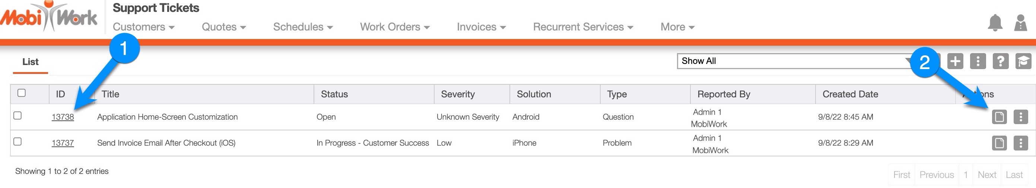
Task: Open the toolbar three-dot options icon
Action: click(978, 61)
